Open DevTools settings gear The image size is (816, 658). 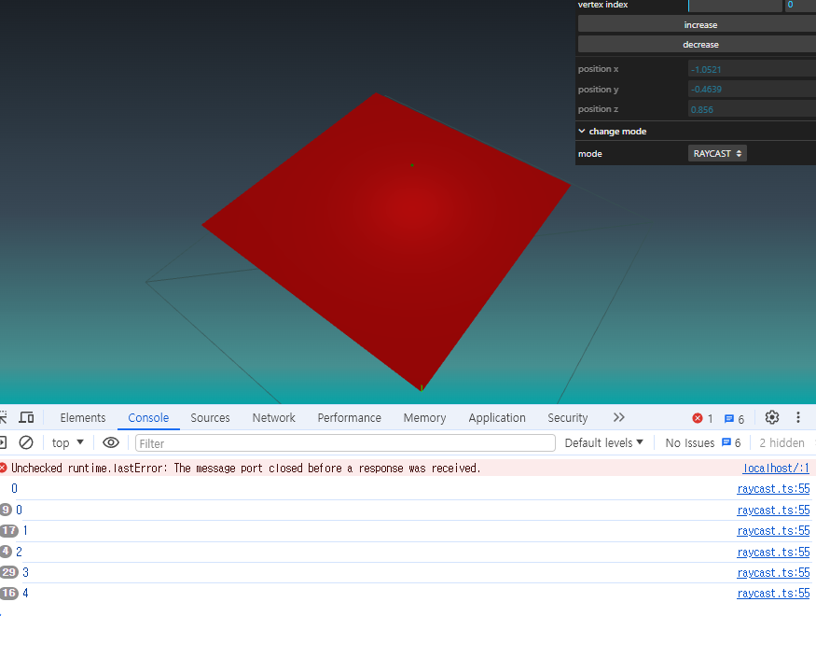coord(772,417)
